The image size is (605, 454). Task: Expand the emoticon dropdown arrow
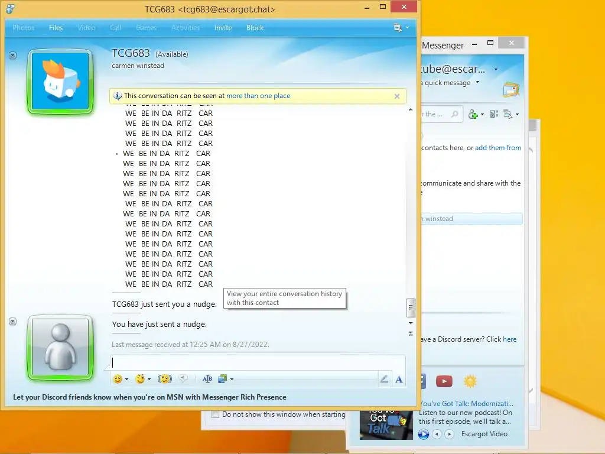(126, 380)
